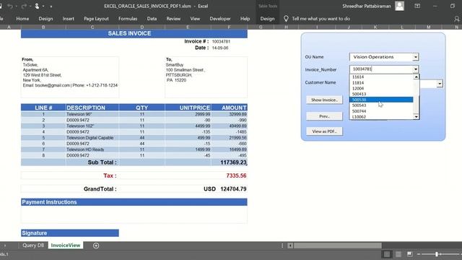Screen dimensions: 462x260
Task: Open the Insert ribbon tab
Action: pyautogui.click(x=69, y=19)
